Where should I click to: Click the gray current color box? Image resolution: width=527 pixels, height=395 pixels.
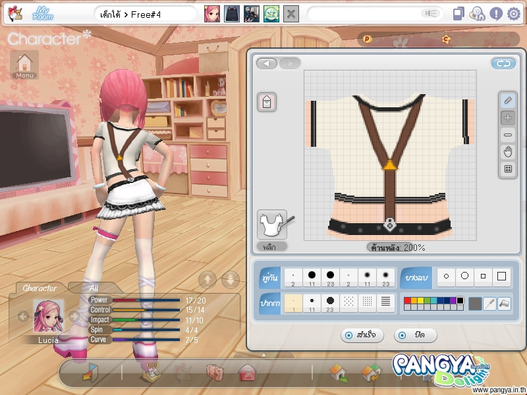pyautogui.click(x=475, y=303)
